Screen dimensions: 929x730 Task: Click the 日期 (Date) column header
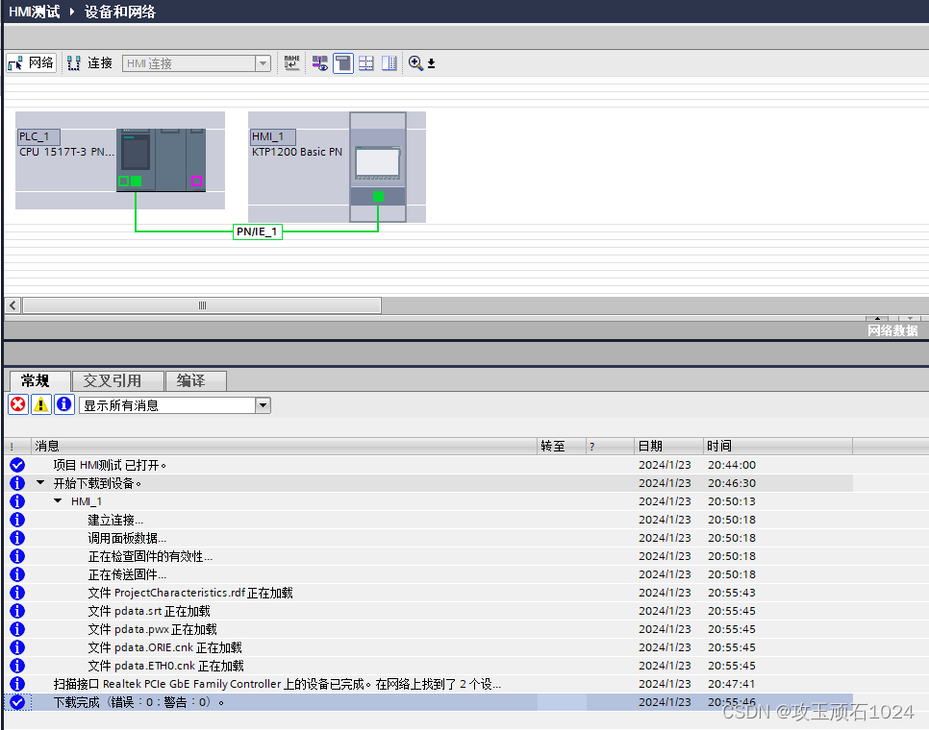669,446
